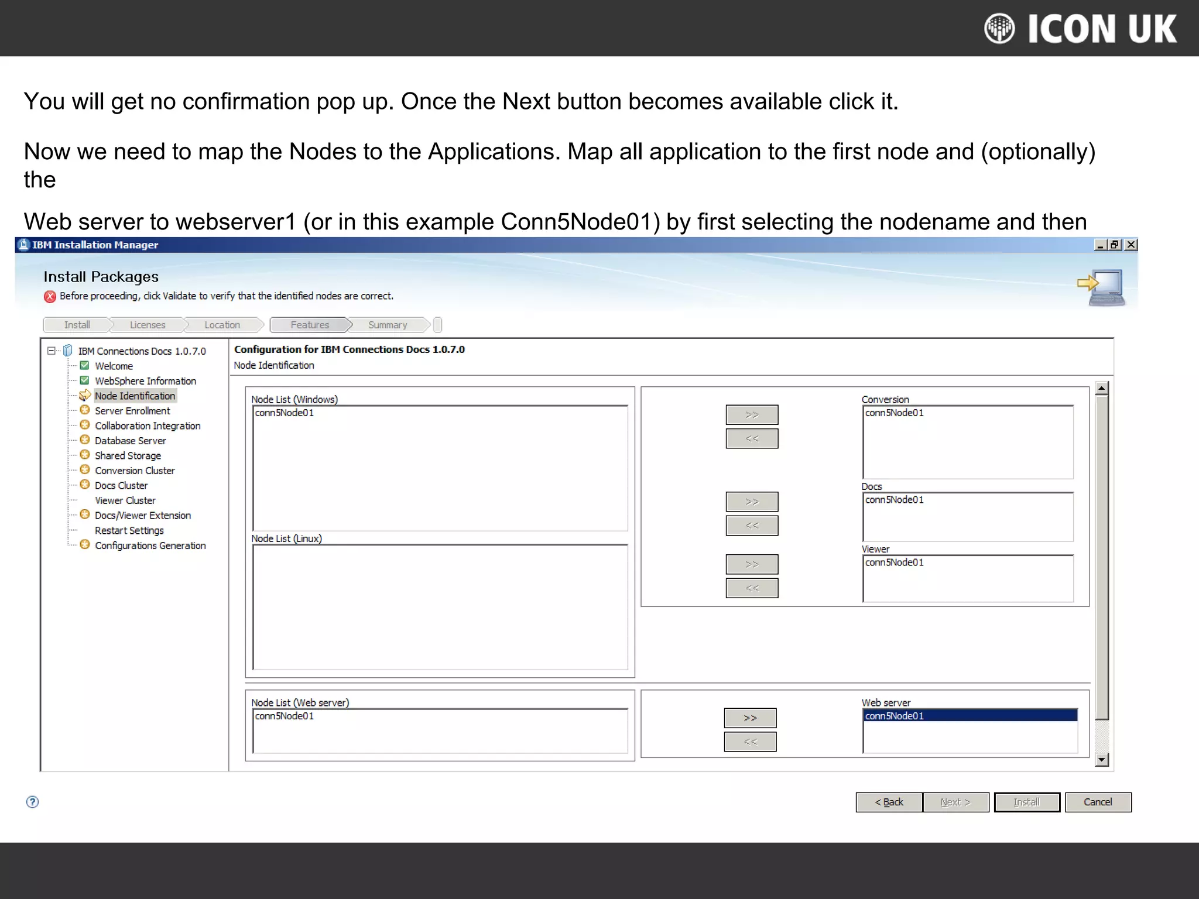The image size is (1199, 899).
Task: Open the Install wizard step
Action: click(x=77, y=325)
